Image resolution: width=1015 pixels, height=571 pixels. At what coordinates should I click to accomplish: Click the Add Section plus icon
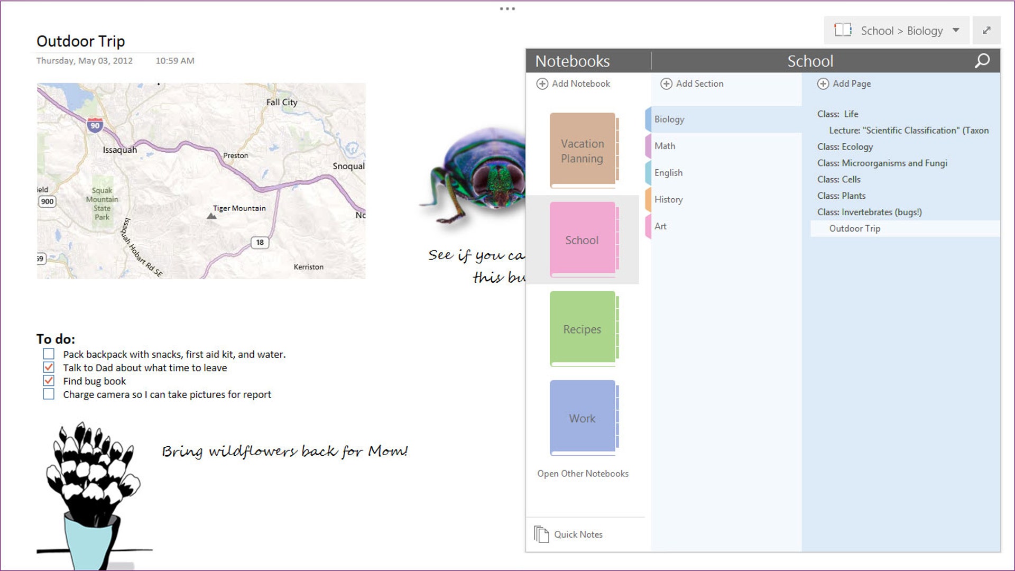(x=666, y=84)
